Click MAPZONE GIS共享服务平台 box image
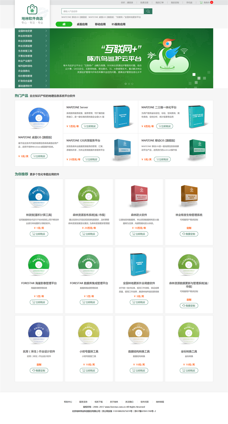Screen dimensions: 228x424 123,150
